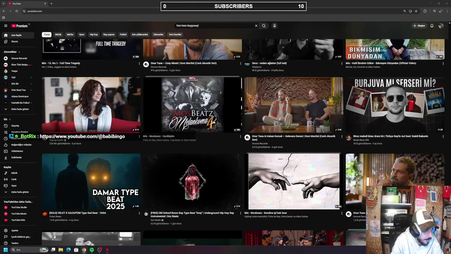Image resolution: width=451 pixels, height=254 pixels.
Task: Select the Müzik filter chip
Action: 58,35
